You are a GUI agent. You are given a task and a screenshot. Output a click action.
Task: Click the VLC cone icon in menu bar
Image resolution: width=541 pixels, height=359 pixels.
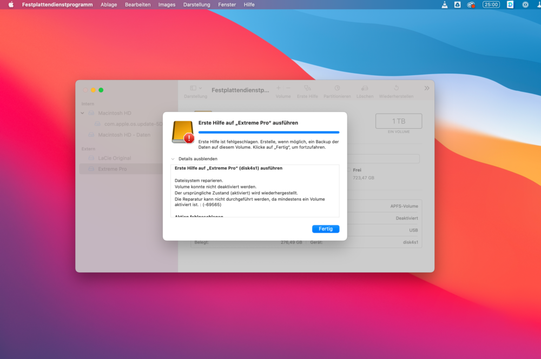point(445,4)
